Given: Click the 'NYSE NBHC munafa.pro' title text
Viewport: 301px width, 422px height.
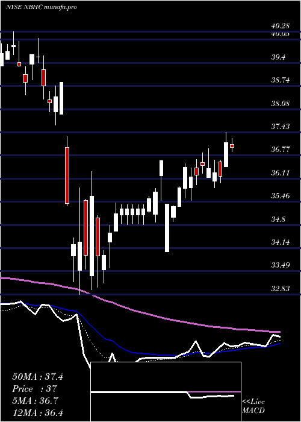Looking at the screenshot, I should pos(41,7).
